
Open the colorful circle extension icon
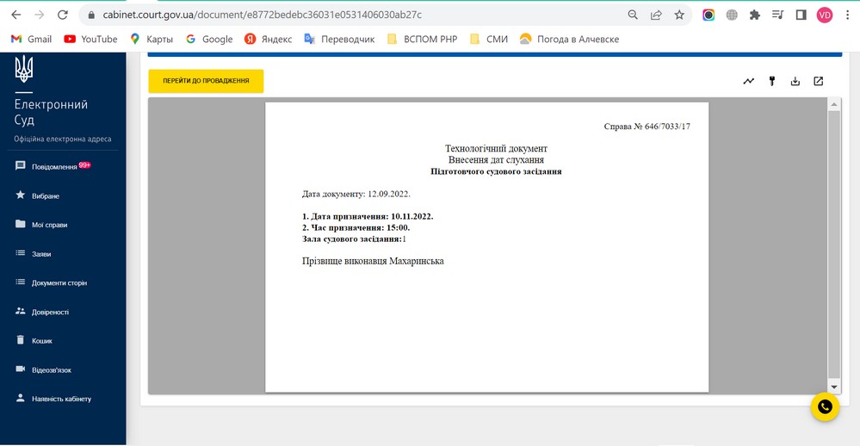(x=708, y=15)
